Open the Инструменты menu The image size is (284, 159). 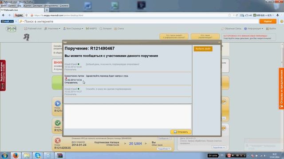point(51,6)
